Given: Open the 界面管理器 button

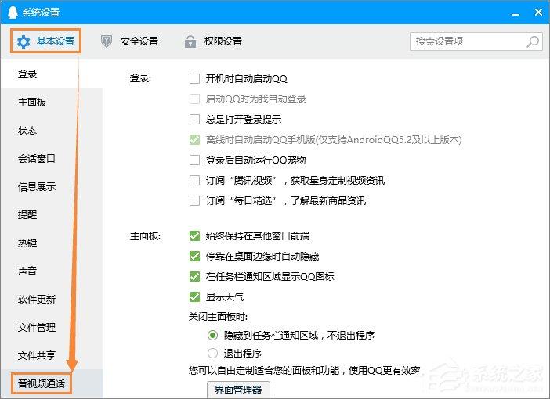Looking at the screenshot, I should coord(238,390).
